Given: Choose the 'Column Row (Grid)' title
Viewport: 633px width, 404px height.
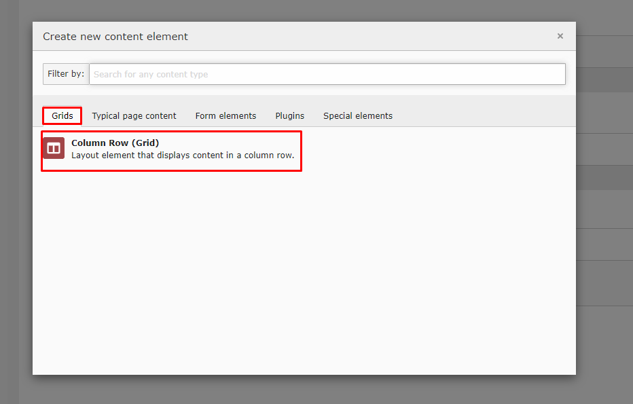Looking at the screenshot, I should tap(115, 143).
